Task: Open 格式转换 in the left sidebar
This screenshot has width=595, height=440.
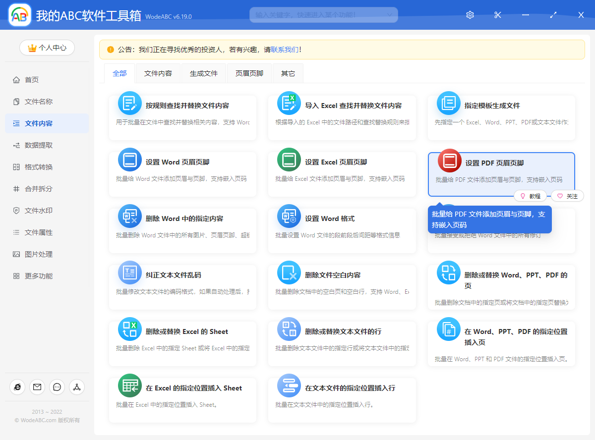Action: click(x=39, y=167)
